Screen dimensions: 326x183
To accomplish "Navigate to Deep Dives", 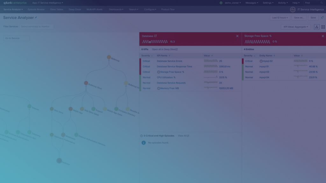I will click(x=75, y=10).
